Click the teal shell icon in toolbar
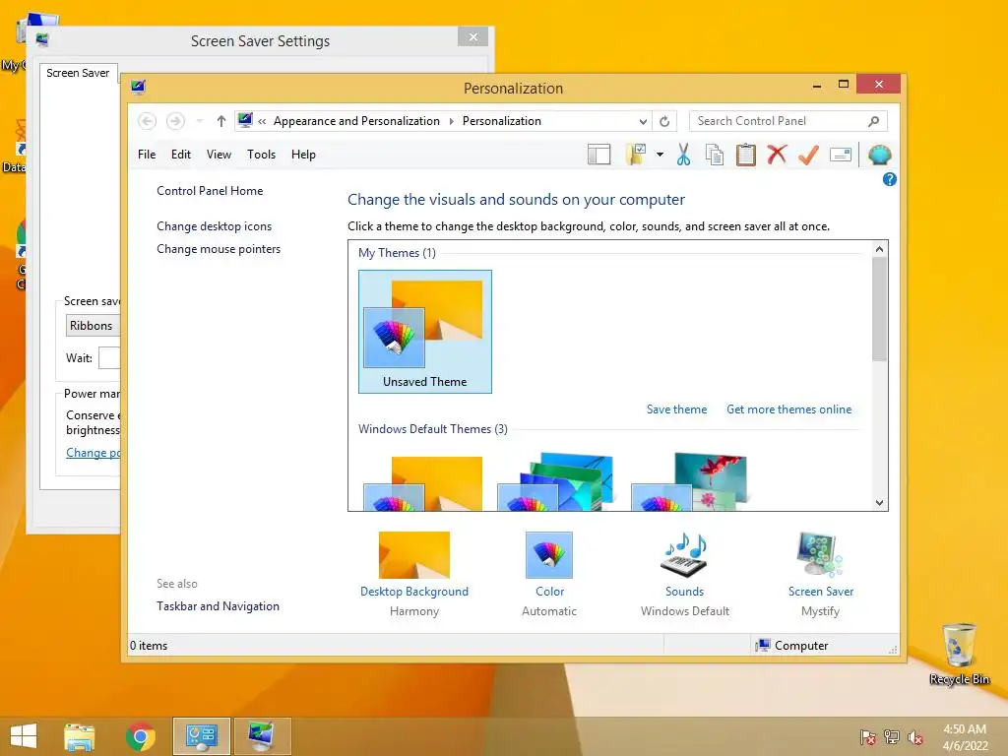 879,155
